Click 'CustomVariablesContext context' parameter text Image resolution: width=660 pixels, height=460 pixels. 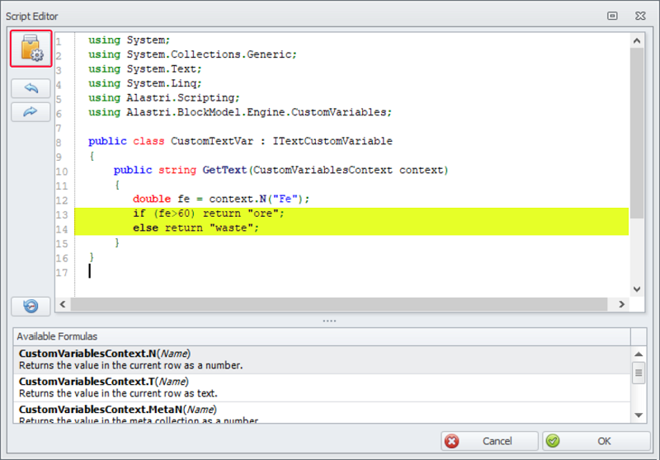[348, 170]
